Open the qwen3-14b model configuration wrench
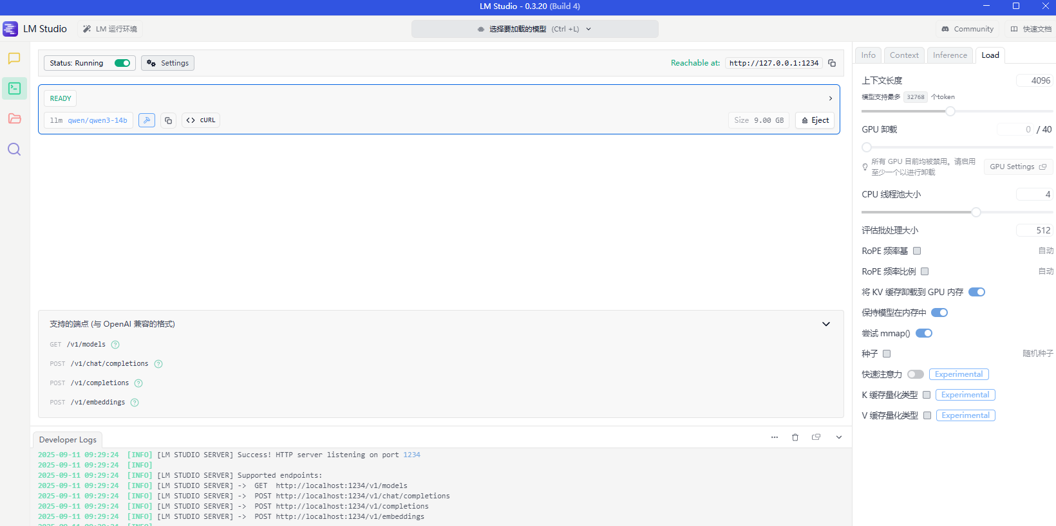 tap(147, 120)
